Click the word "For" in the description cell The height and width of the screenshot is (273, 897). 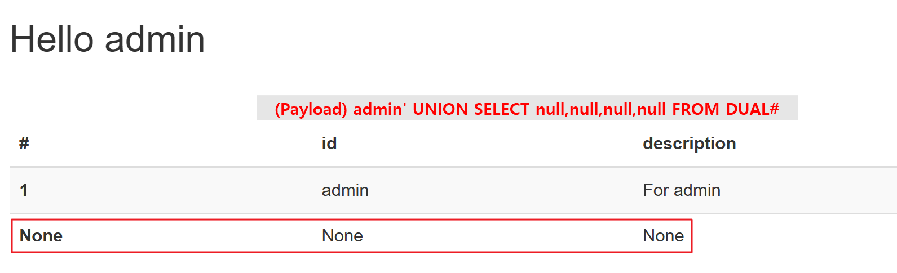tap(655, 190)
